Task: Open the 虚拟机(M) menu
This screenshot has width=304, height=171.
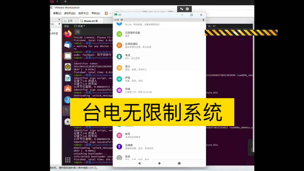Action: 70,13
